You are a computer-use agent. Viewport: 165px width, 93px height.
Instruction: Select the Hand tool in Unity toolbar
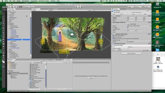click(10, 7)
